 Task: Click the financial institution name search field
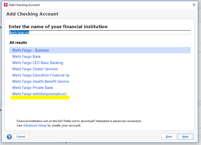pos(100,33)
